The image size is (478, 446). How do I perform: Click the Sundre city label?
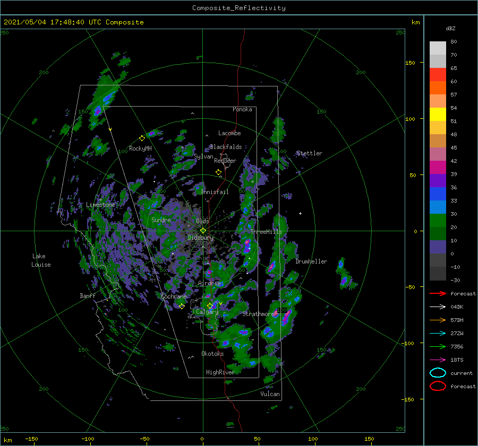[161, 220]
